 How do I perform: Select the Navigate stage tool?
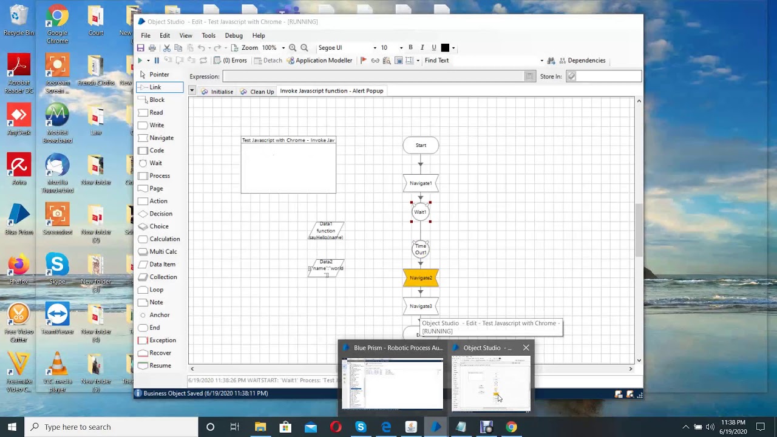[x=156, y=138]
